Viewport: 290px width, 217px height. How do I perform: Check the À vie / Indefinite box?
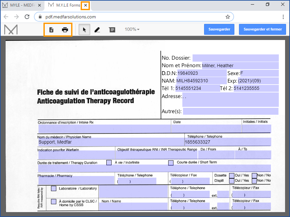109,163
